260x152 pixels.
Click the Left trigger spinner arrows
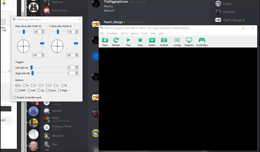tap(76, 68)
